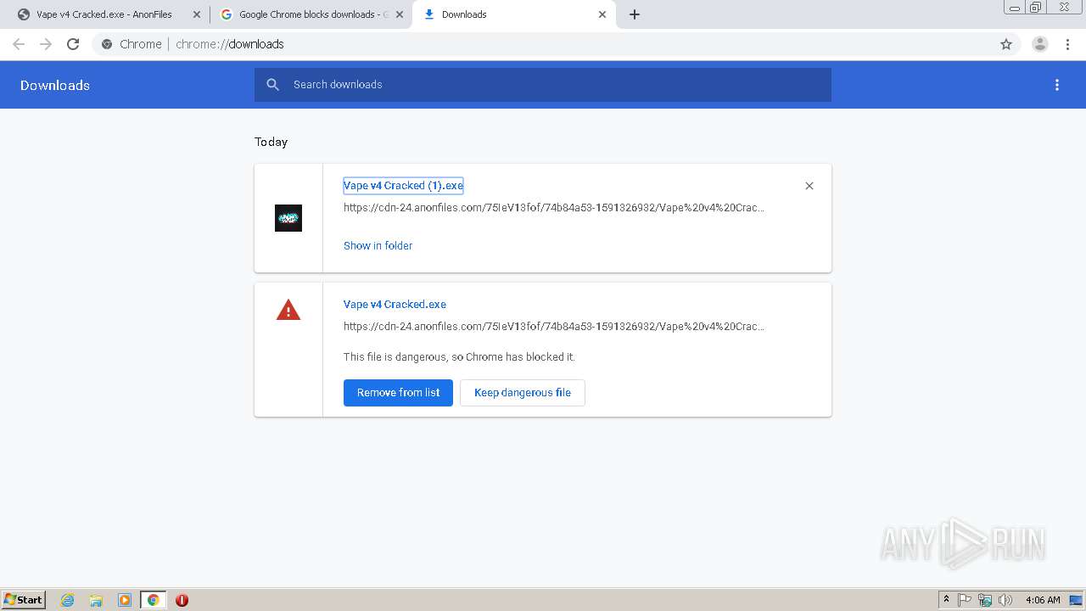Open the Vape v4 Cracked (1).exe file link

[x=403, y=186]
